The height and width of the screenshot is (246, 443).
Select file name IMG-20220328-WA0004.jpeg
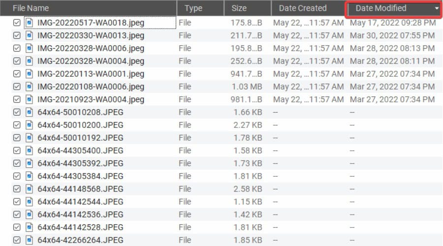(91, 61)
